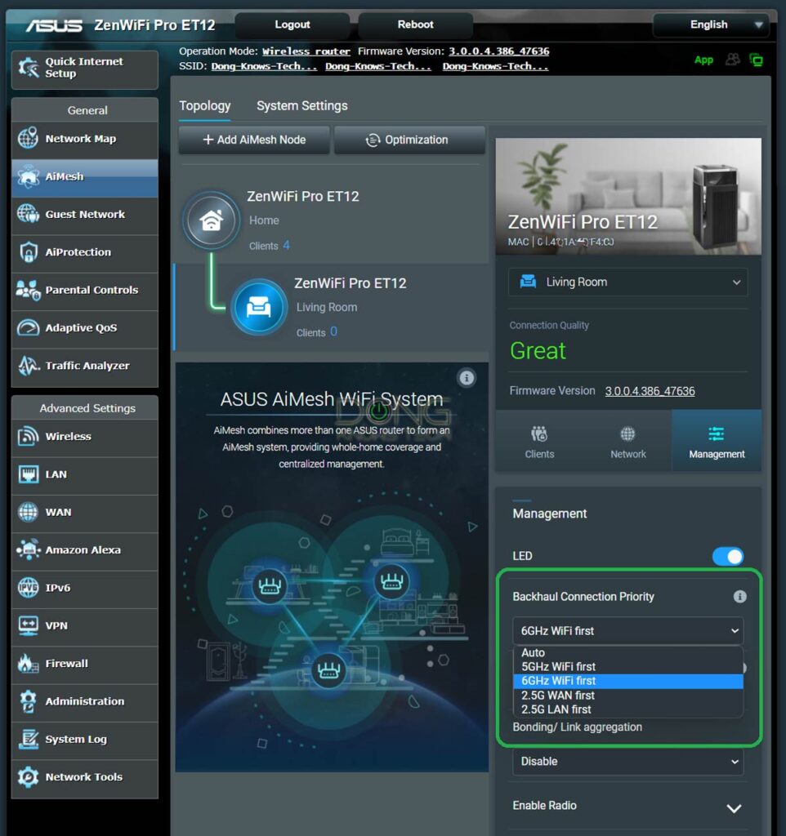Open node Firmware Version 3.0.0.4.386_47636 link
786x836 pixels.
(650, 391)
